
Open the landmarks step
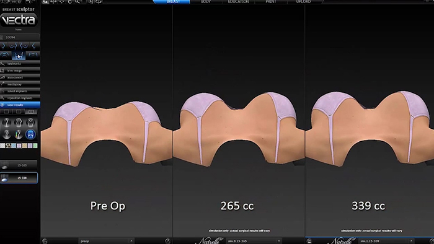click(x=20, y=64)
